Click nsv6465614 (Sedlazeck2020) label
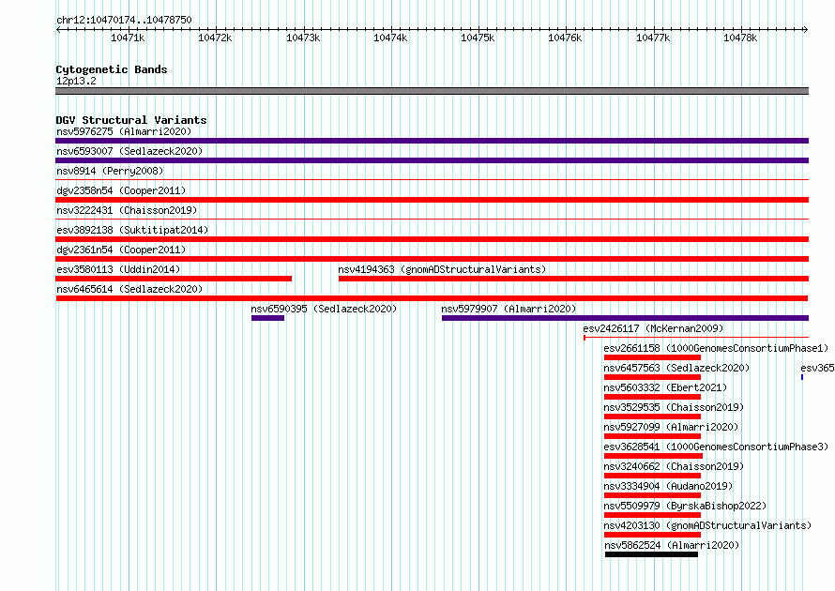Screen dimensions: 835x591 click(x=129, y=289)
